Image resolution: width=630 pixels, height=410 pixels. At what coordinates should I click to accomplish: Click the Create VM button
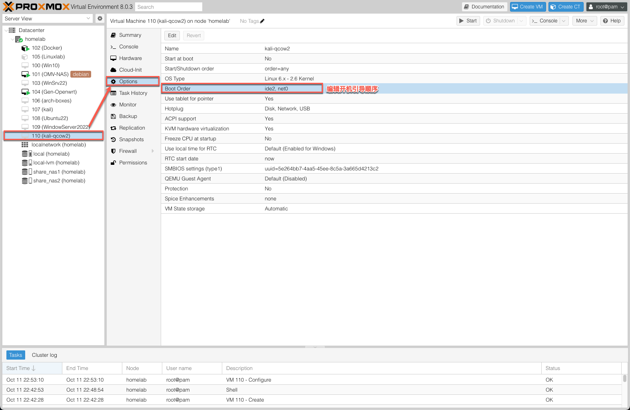528,7
